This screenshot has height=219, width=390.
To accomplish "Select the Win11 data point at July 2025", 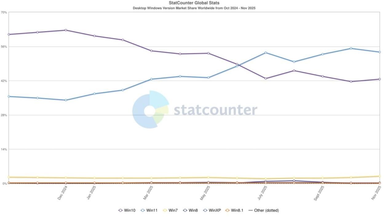I will pyautogui.click(x=266, y=53).
